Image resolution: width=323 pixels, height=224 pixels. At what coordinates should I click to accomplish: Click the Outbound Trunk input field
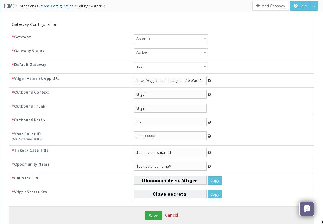point(170,108)
